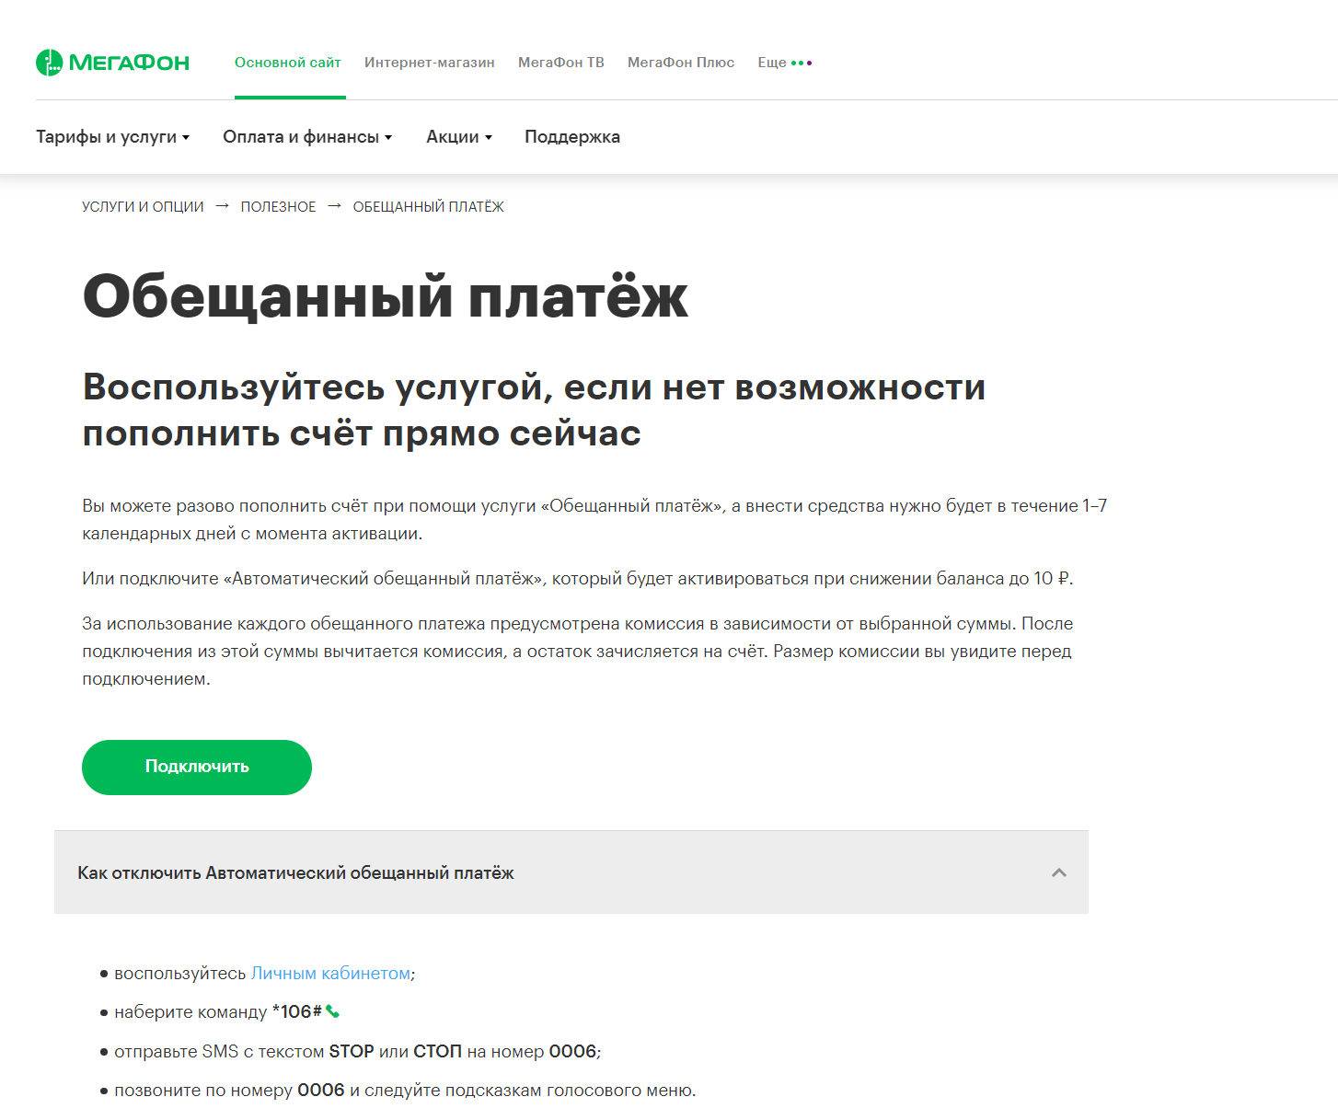Click the green Подключить button
This screenshot has width=1338, height=1120.
point(197,767)
